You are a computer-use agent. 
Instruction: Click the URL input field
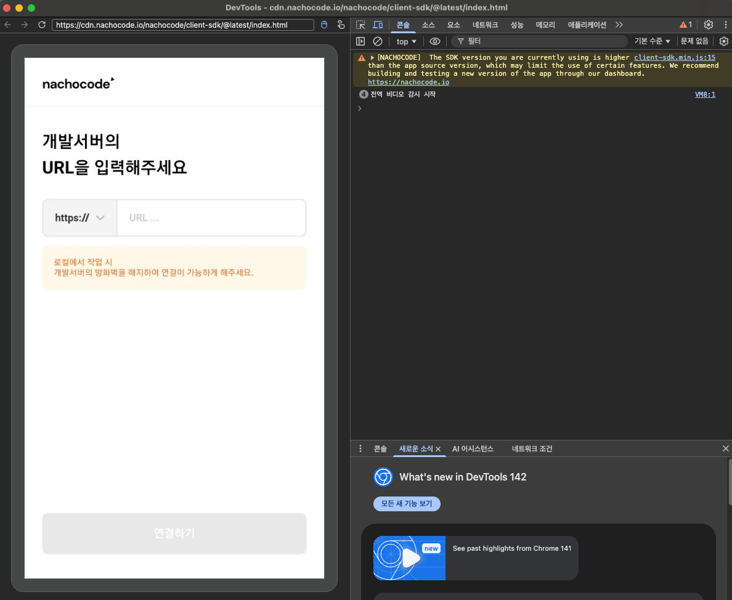click(x=211, y=218)
